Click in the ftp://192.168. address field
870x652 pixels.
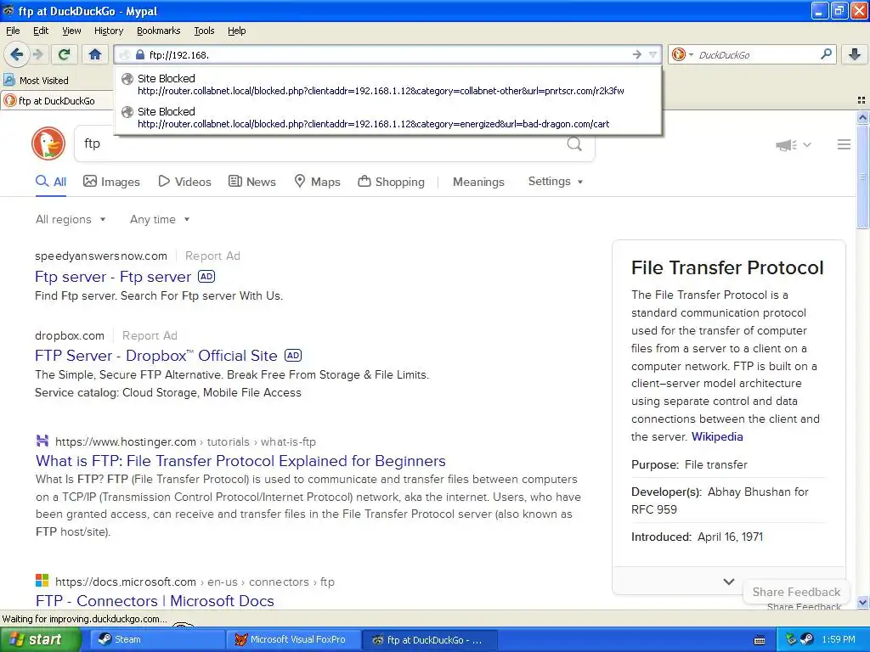pyautogui.click(x=388, y=55)
